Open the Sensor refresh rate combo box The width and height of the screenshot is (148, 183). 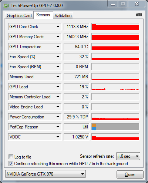[x=128, y=156]
